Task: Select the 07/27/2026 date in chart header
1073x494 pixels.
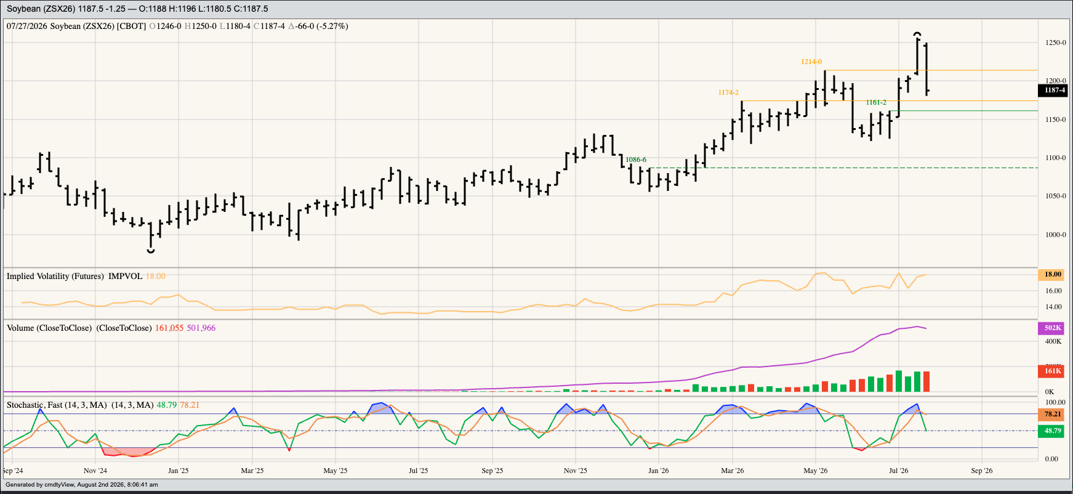Action: pos(27,26)
